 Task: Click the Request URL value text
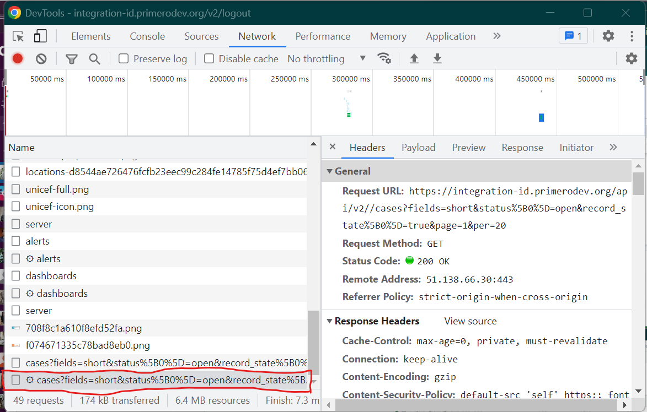(x=484, y=208)
